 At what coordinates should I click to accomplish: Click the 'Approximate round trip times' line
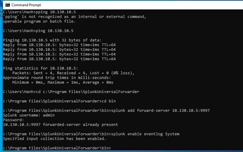pos(57,78)
